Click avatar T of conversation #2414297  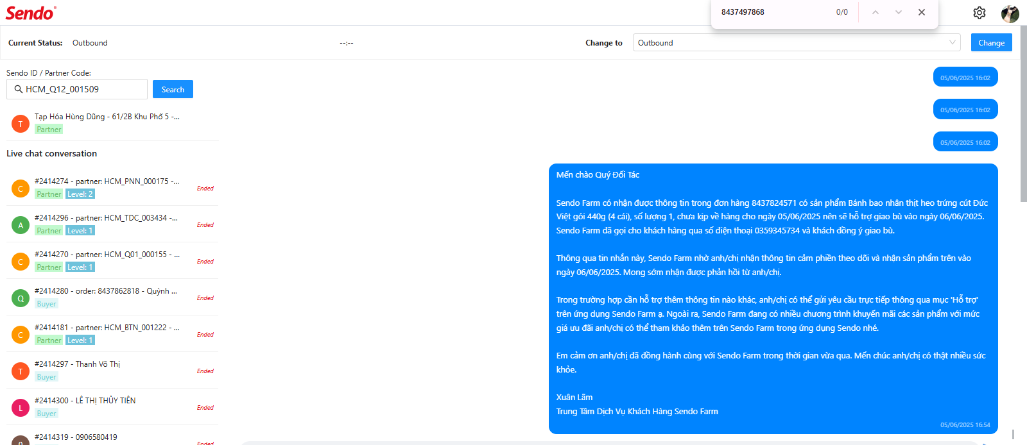click(x=21, y=371)
